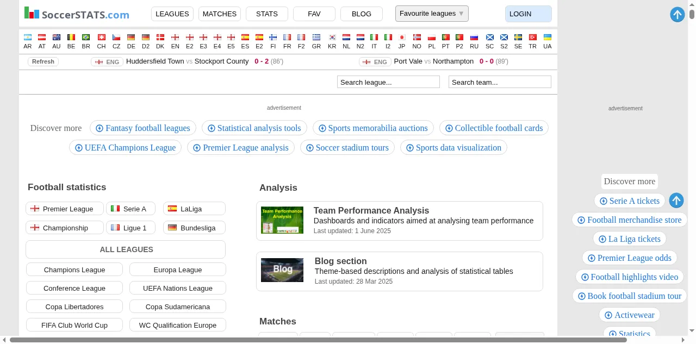Click the horizontal scrollbar at the bottom
Image resolution: width=696 pixels, height=344 pixels.
click(318, 340)
